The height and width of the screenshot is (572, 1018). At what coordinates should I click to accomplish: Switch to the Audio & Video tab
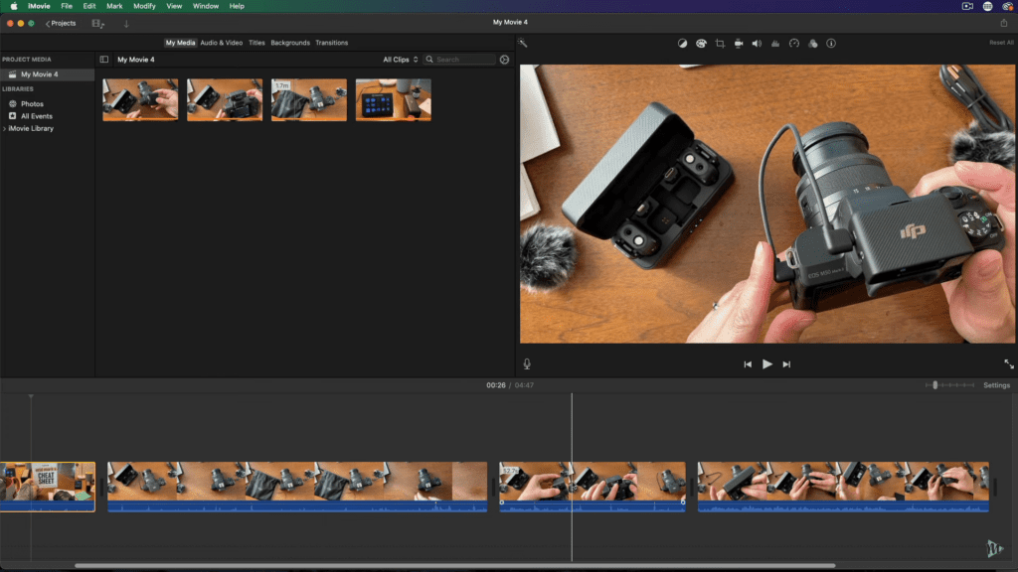click(222, 43)
